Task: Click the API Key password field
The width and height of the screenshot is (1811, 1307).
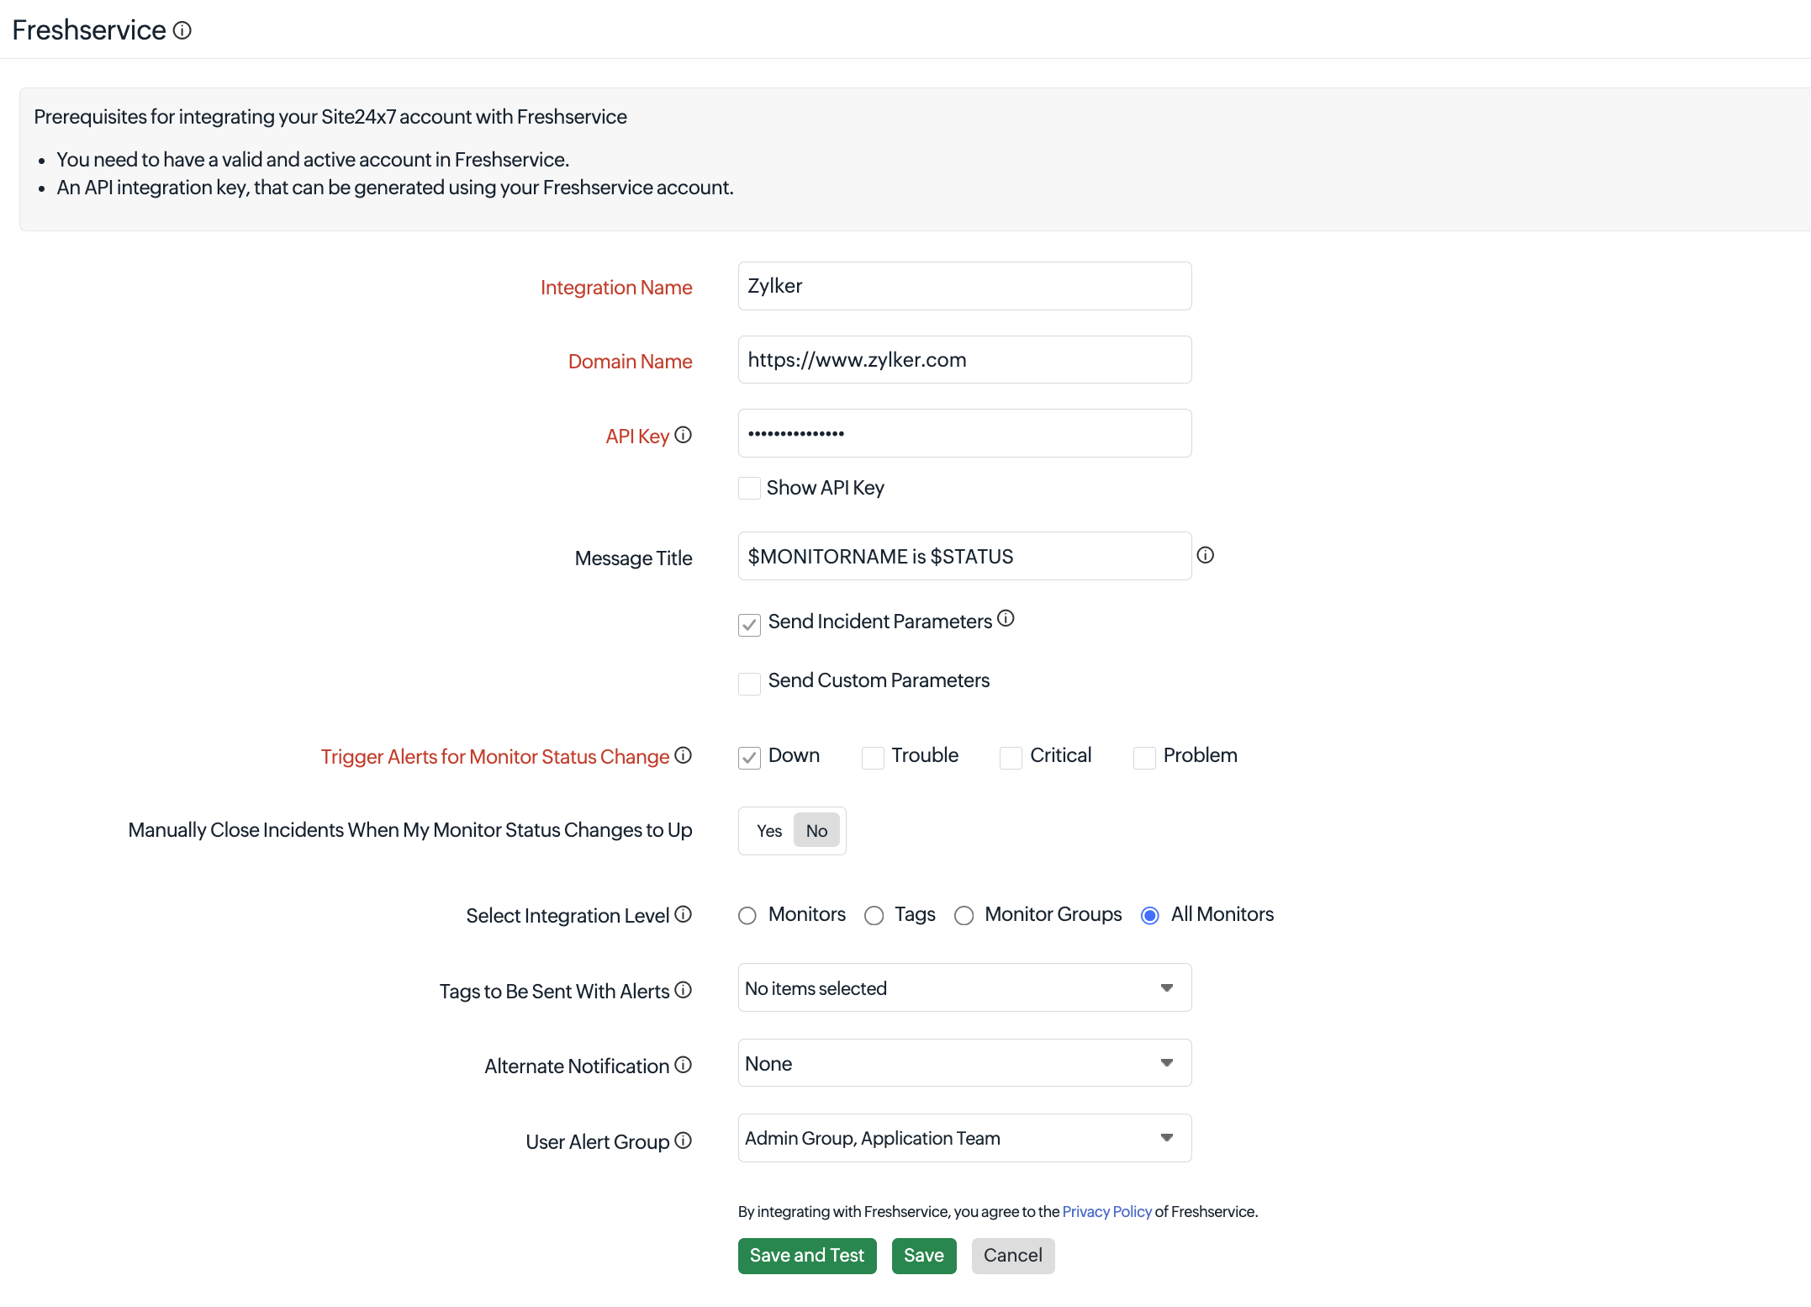Action: (964, 433)
